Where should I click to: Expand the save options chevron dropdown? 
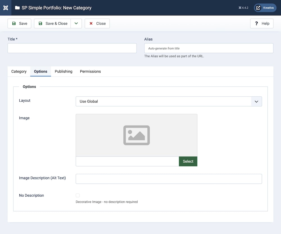pyautogui.click(x=76, y=24)
